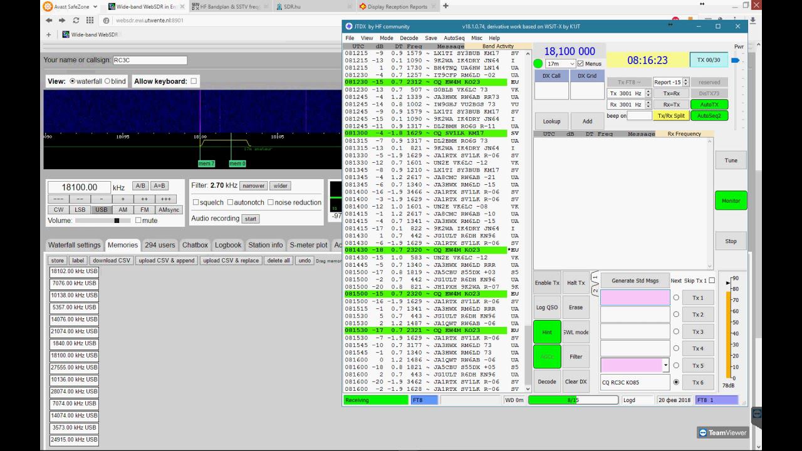Screen dimensions: 802x451
Task: Click the green status circle beside band selector
Action: (x=538, y=64)
